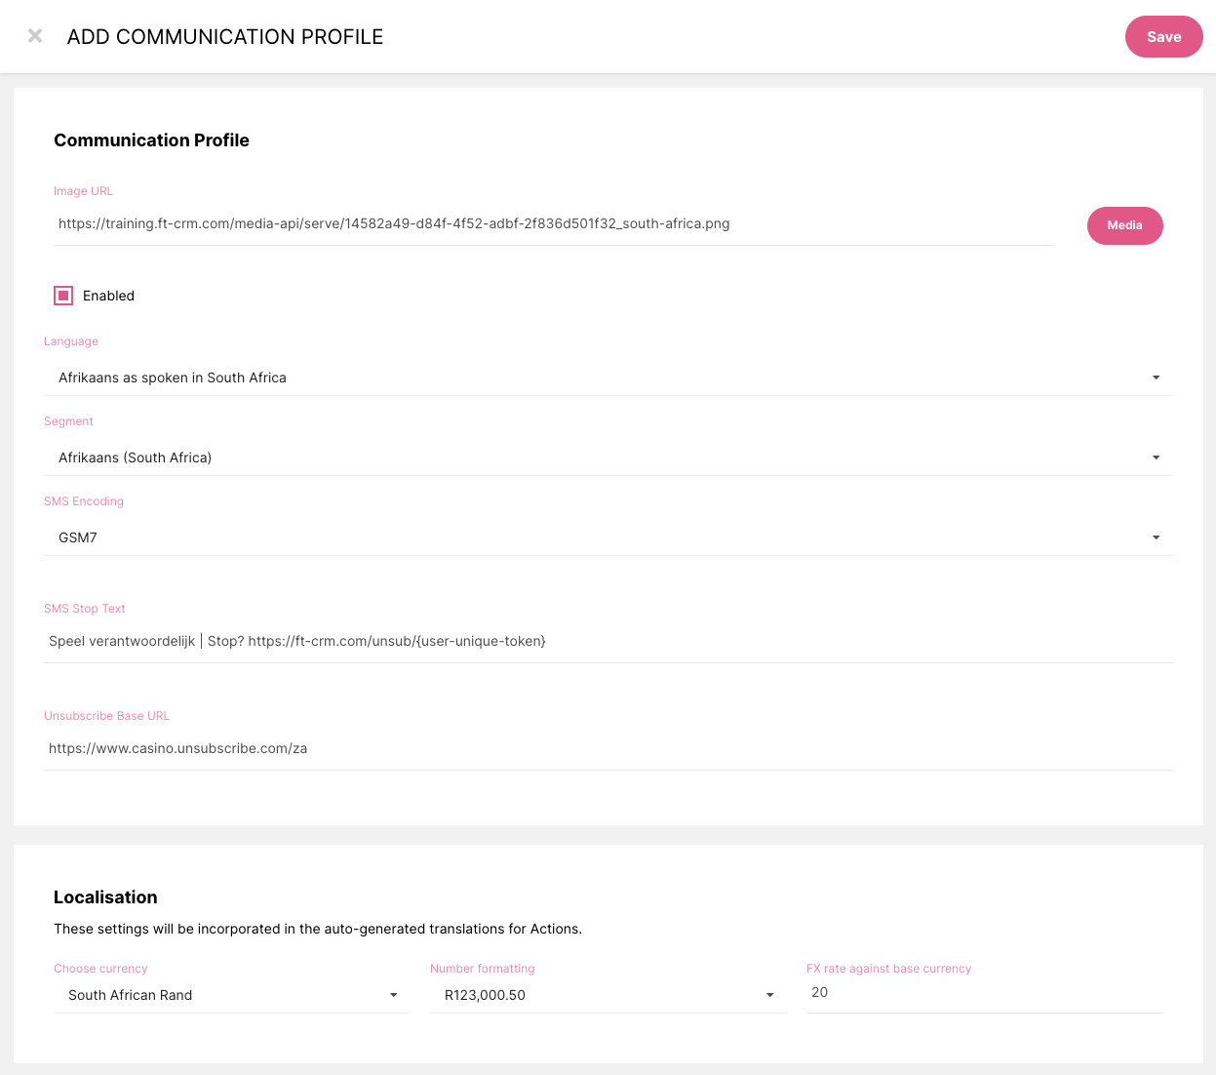Click the SMS Stop Text field
The height and width of the screenshot is (1075, 1216).
[607, 641]
